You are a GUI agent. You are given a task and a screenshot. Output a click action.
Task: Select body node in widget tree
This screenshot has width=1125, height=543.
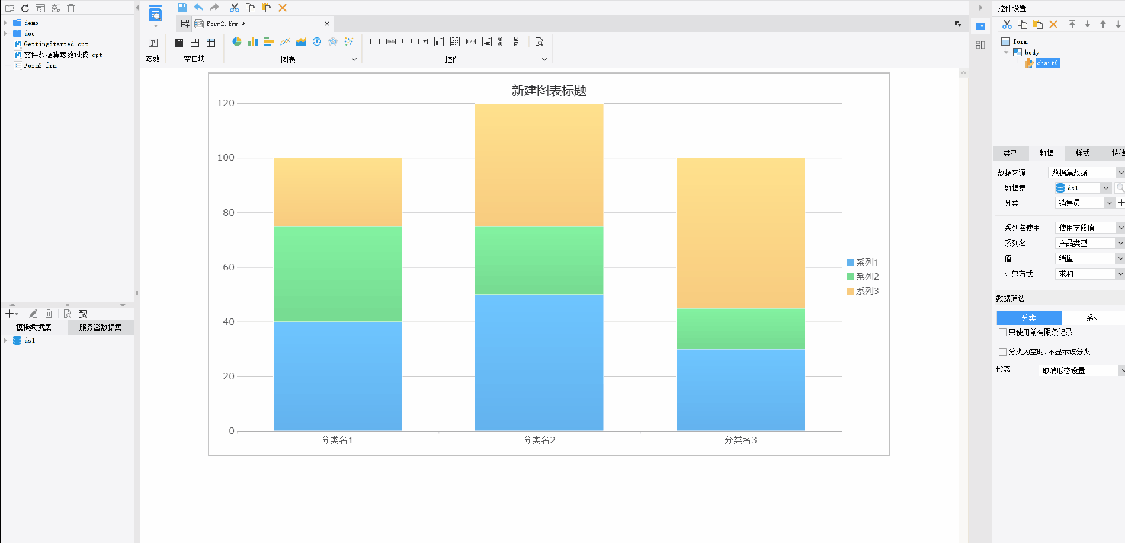pos(1032,52)
